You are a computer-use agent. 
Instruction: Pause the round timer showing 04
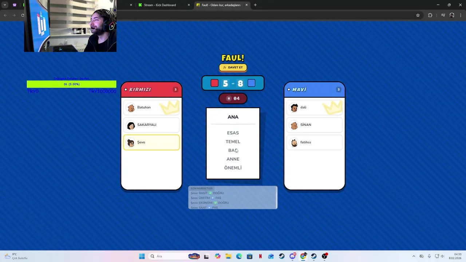pyautogui.click(x=229, y=98)
